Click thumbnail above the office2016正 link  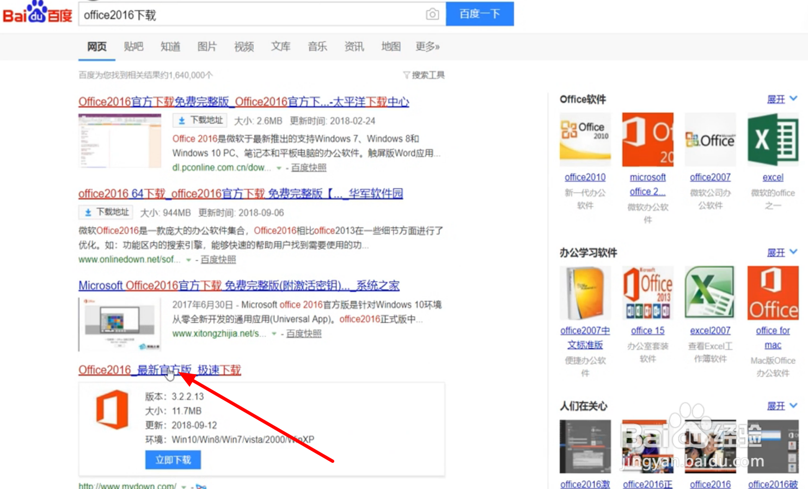648,447
